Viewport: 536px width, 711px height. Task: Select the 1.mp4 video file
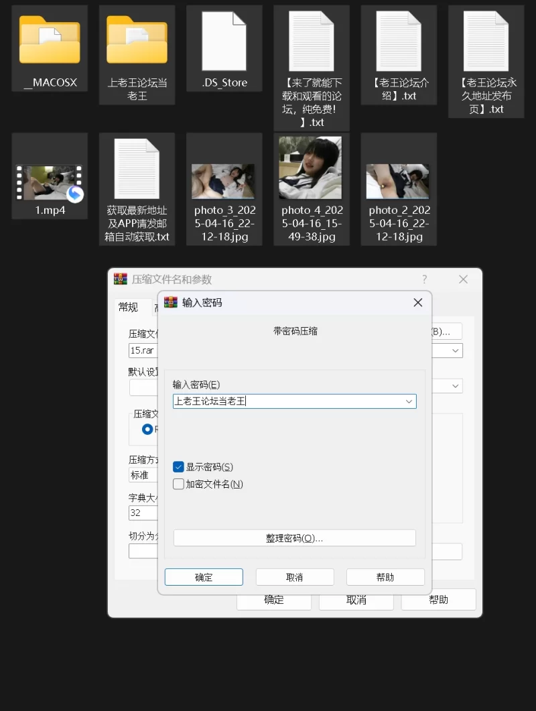click(50, 176)
